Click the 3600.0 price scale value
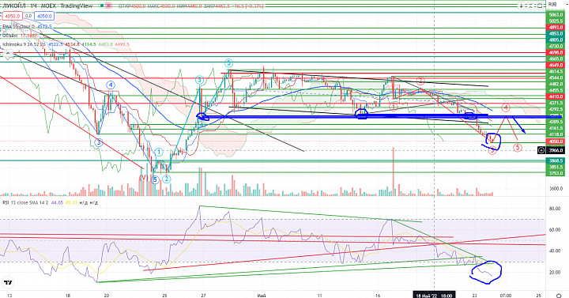This screenshot has width=569, height=298. click(x=556, y=189)
